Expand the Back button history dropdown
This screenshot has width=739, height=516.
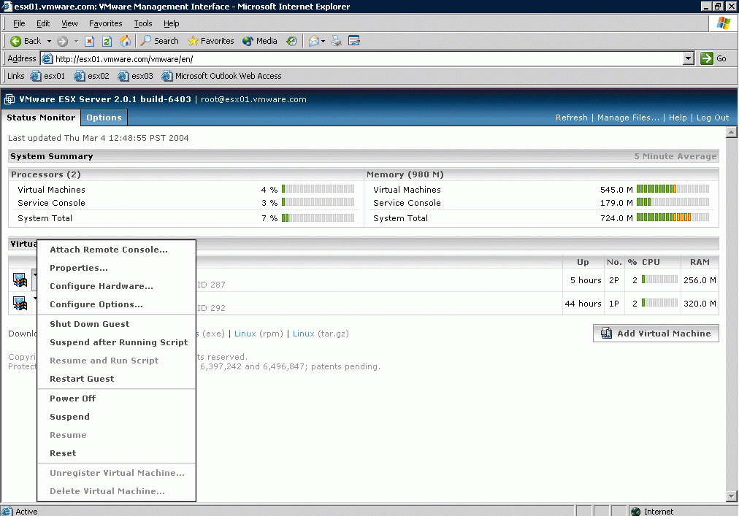click(x=50, y=41)
